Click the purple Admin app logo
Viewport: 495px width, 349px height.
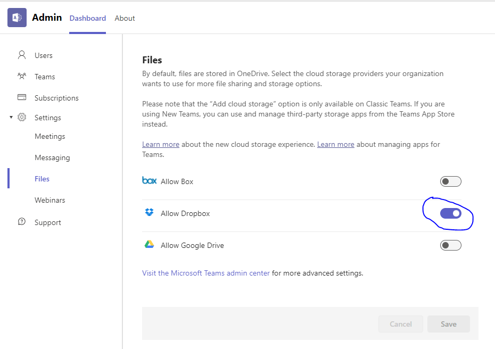[x=16, y=17]
